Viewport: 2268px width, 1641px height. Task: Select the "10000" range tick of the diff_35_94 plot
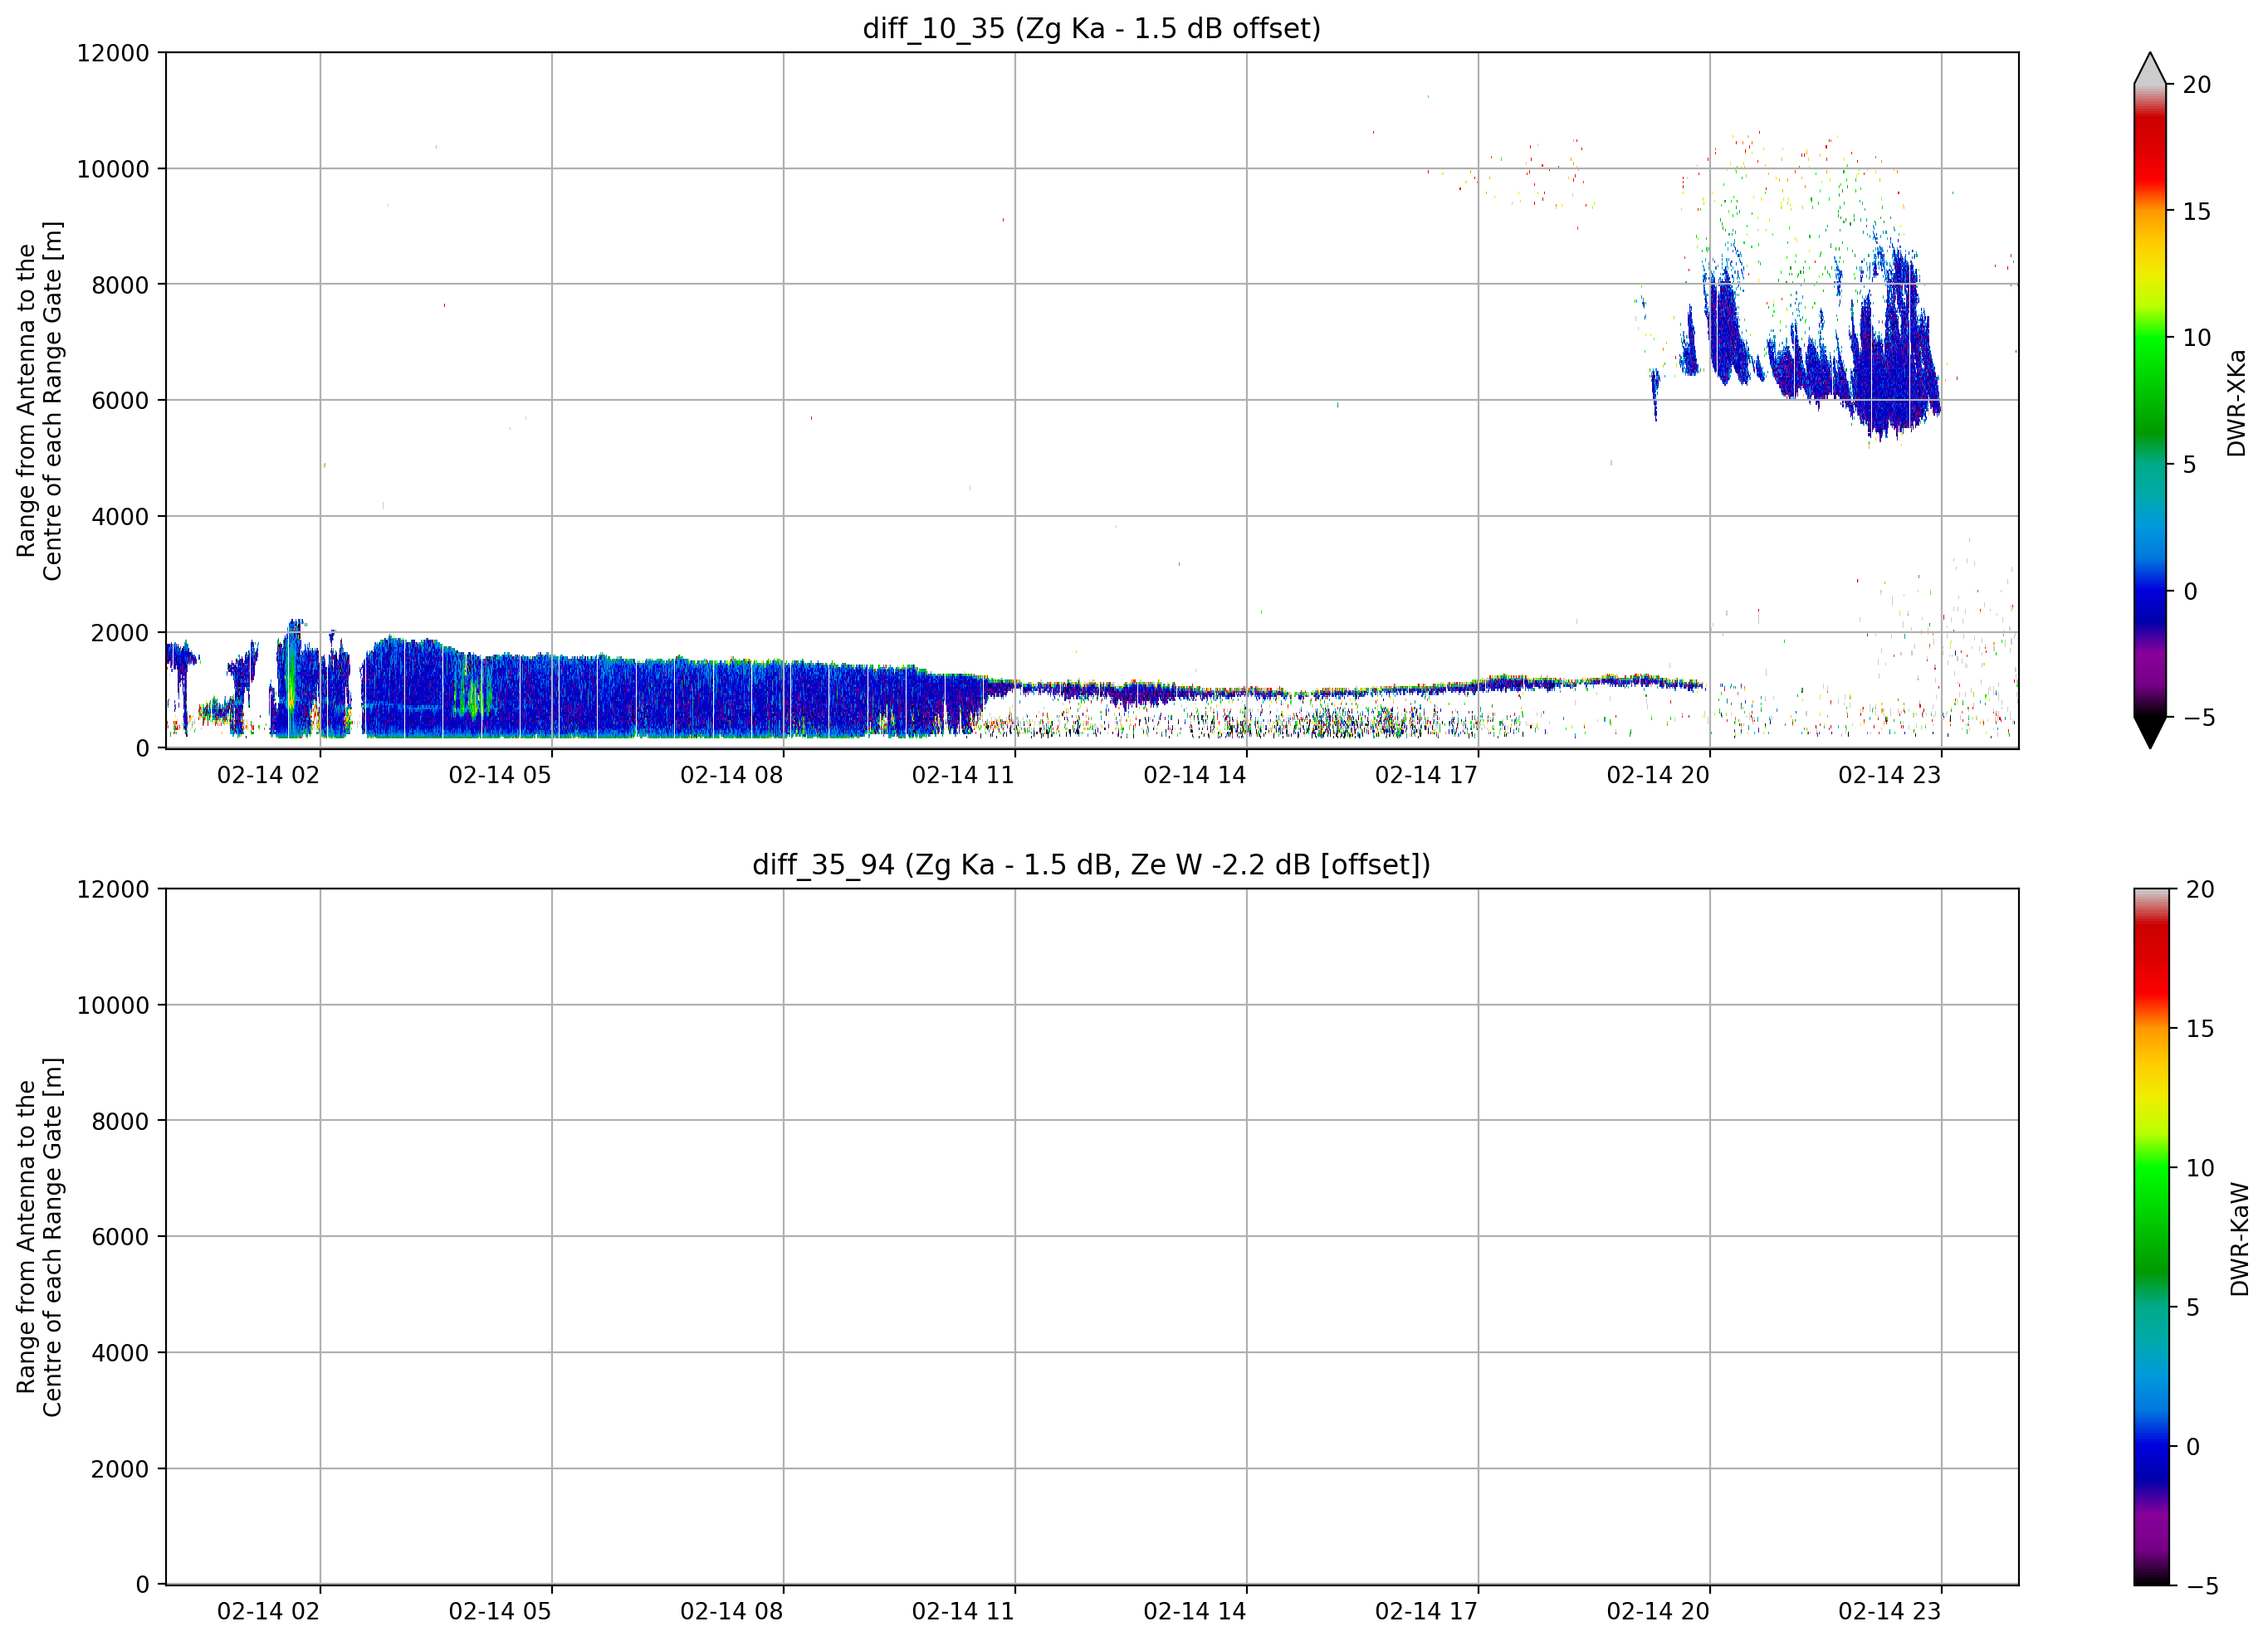tap(113, 1005)
